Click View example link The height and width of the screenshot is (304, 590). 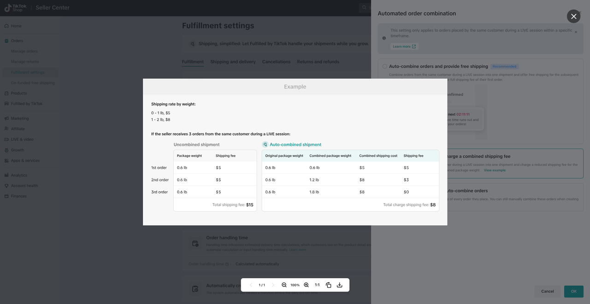tap(495, 170)
